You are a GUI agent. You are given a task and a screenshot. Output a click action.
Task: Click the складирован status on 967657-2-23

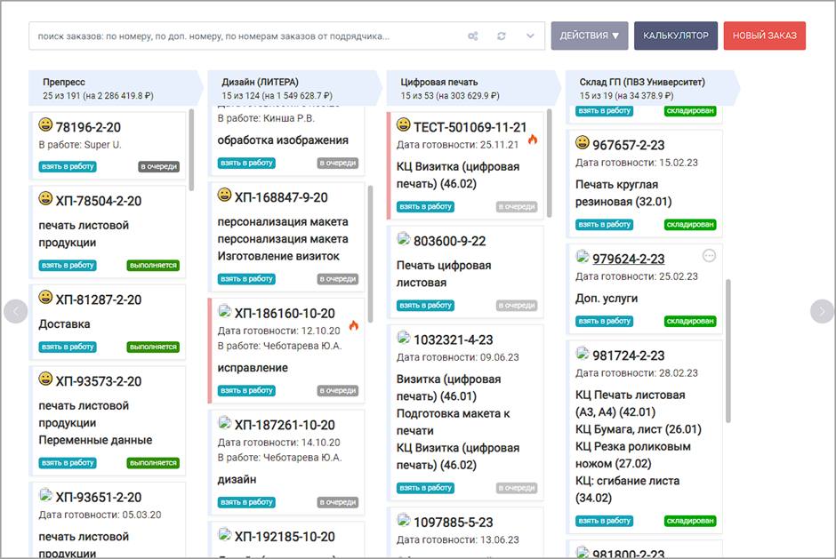point(690,224)
